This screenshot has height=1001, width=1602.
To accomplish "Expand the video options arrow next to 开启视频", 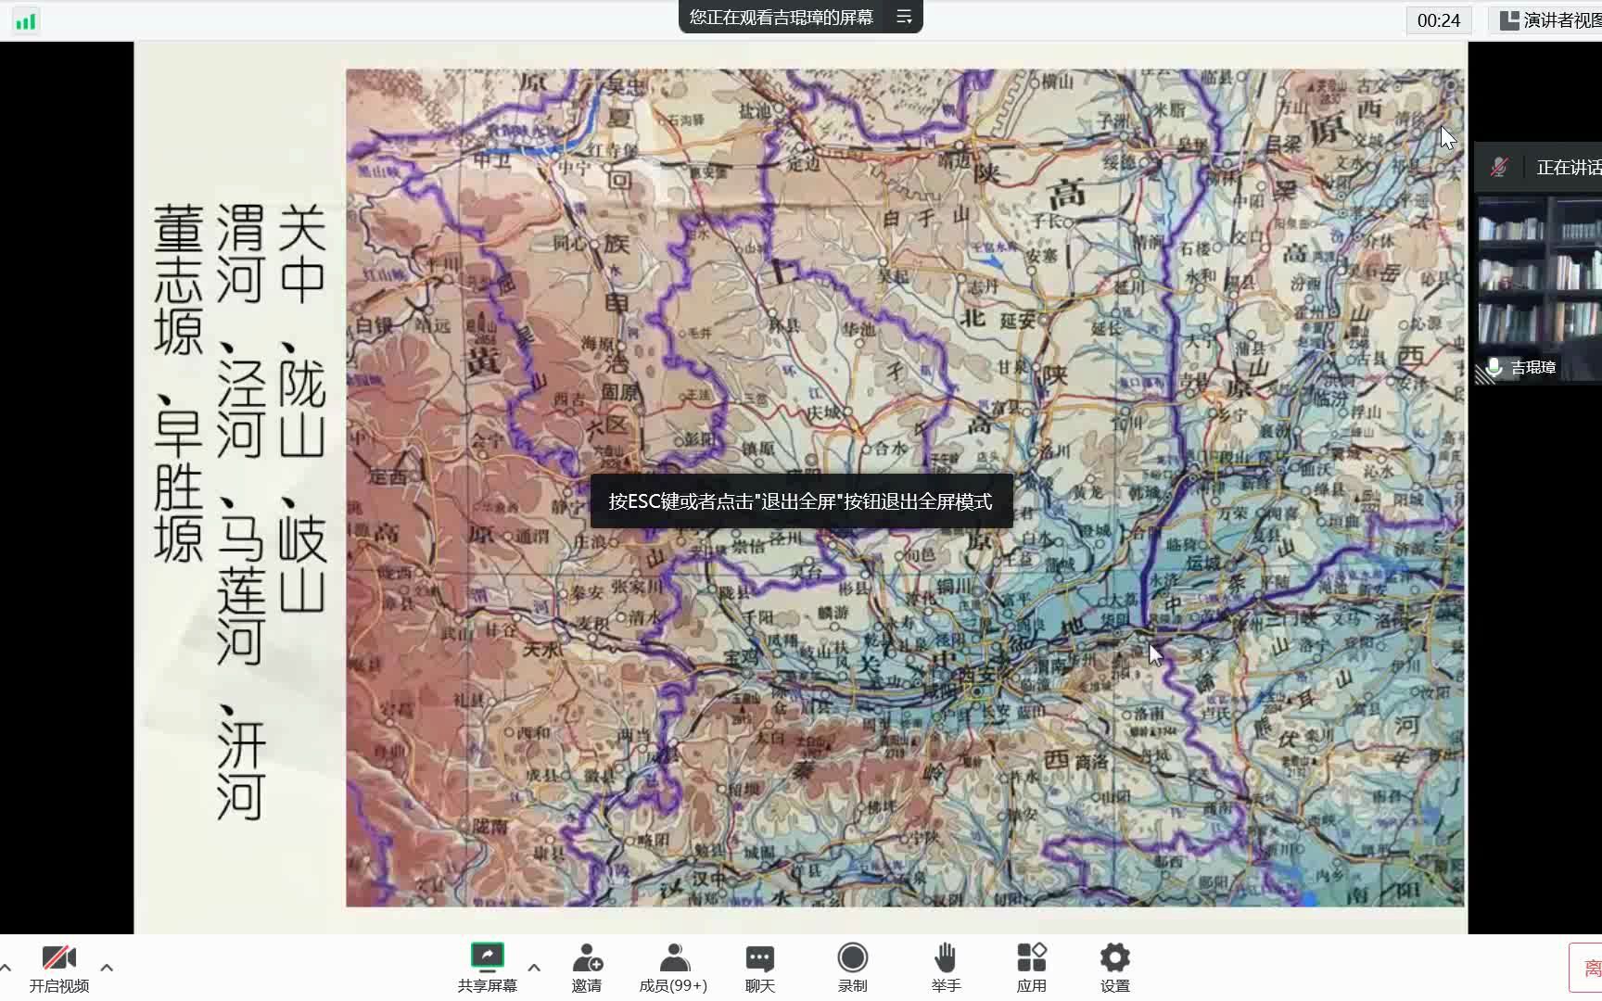I will point(107,968).
